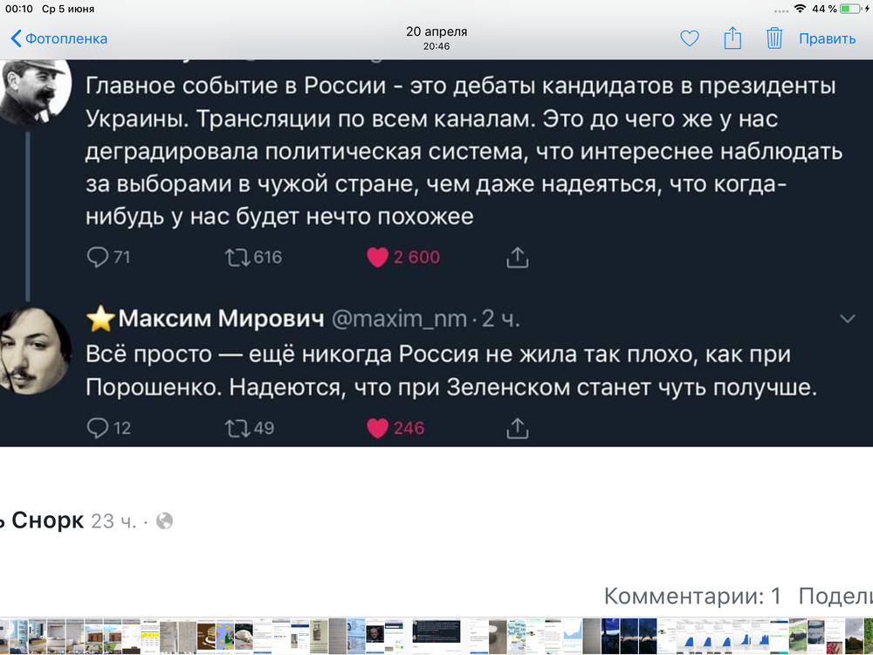Tap the share arrow under the first tweet
Screen dimensions: 873x655
click(x=517, y=257)
